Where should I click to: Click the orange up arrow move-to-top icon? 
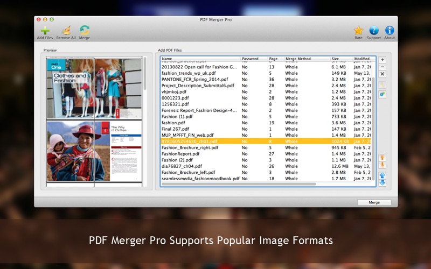(x=383, y=158)
